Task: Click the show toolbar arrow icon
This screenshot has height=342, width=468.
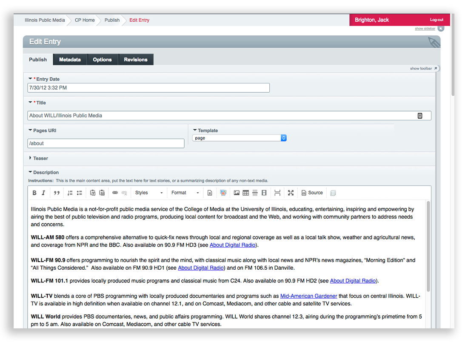Action: 436,68
